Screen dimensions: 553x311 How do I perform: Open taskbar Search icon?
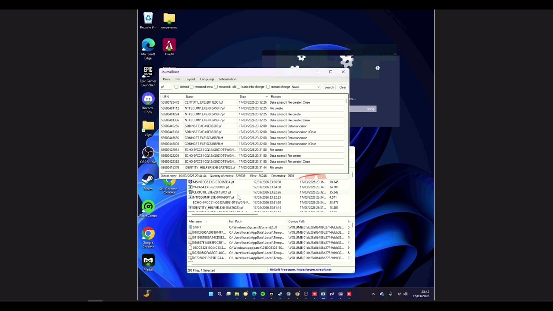[x=219, y=294]
